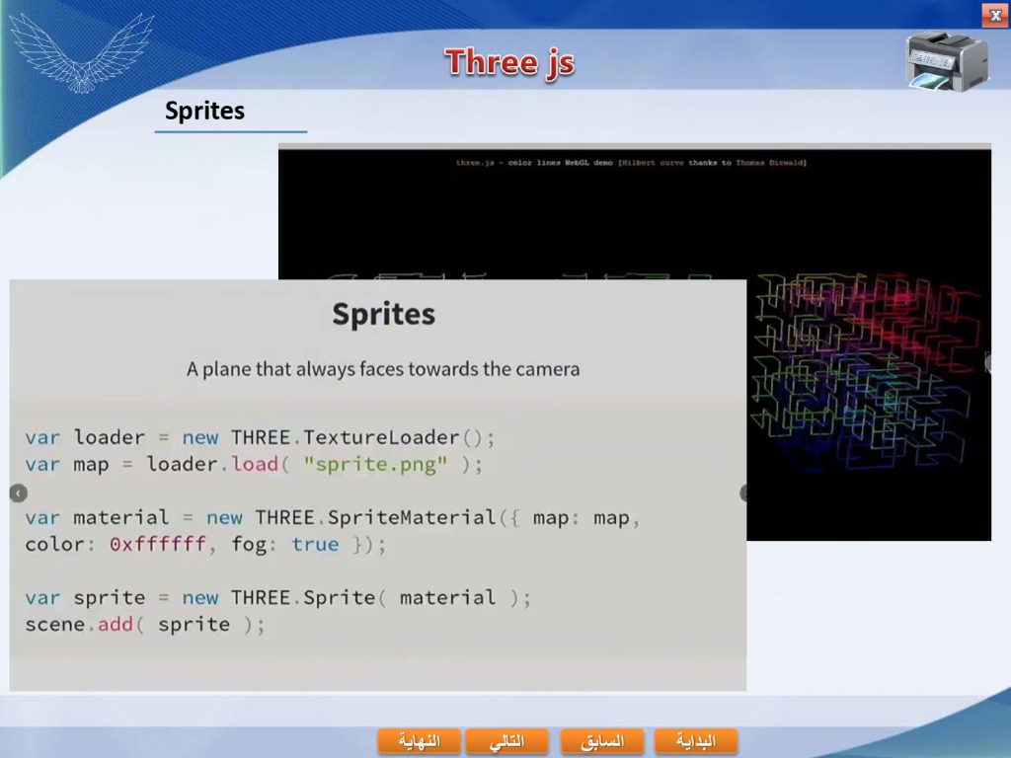Click the "0xffffff" color value in code
Screen dimensions: 1011x758
click(x=157, y=545)
